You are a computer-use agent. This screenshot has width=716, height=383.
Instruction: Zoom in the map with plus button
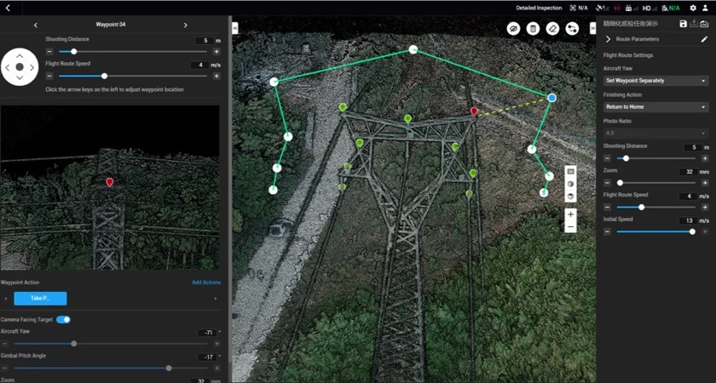[570, 214]
